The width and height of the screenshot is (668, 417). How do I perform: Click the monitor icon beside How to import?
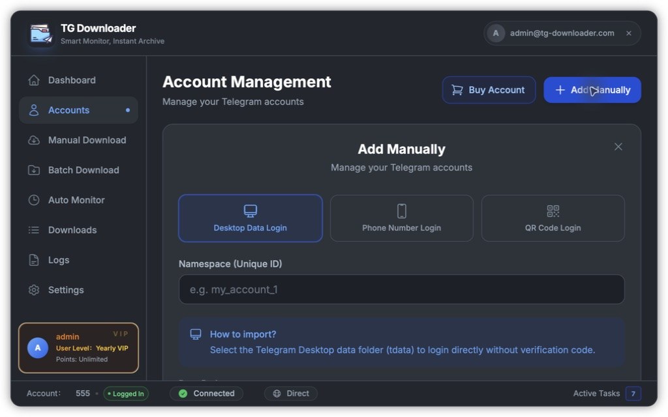[x=196, y=334]
